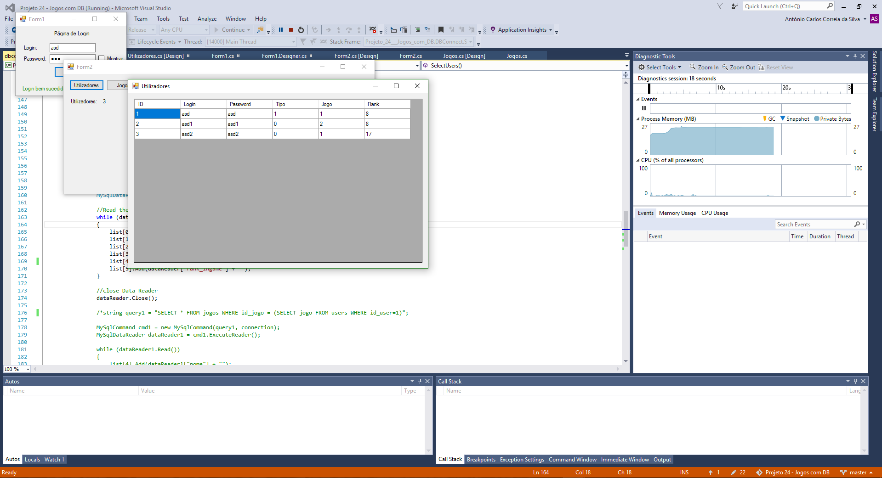
Task: Click the account avatar AS badge
Action: pos(875,19)
